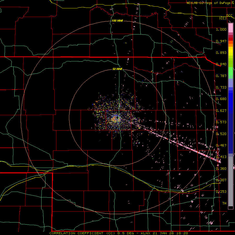
Task: Click the KLNX station identifier in the caption
Action: (x=146, y=233)
